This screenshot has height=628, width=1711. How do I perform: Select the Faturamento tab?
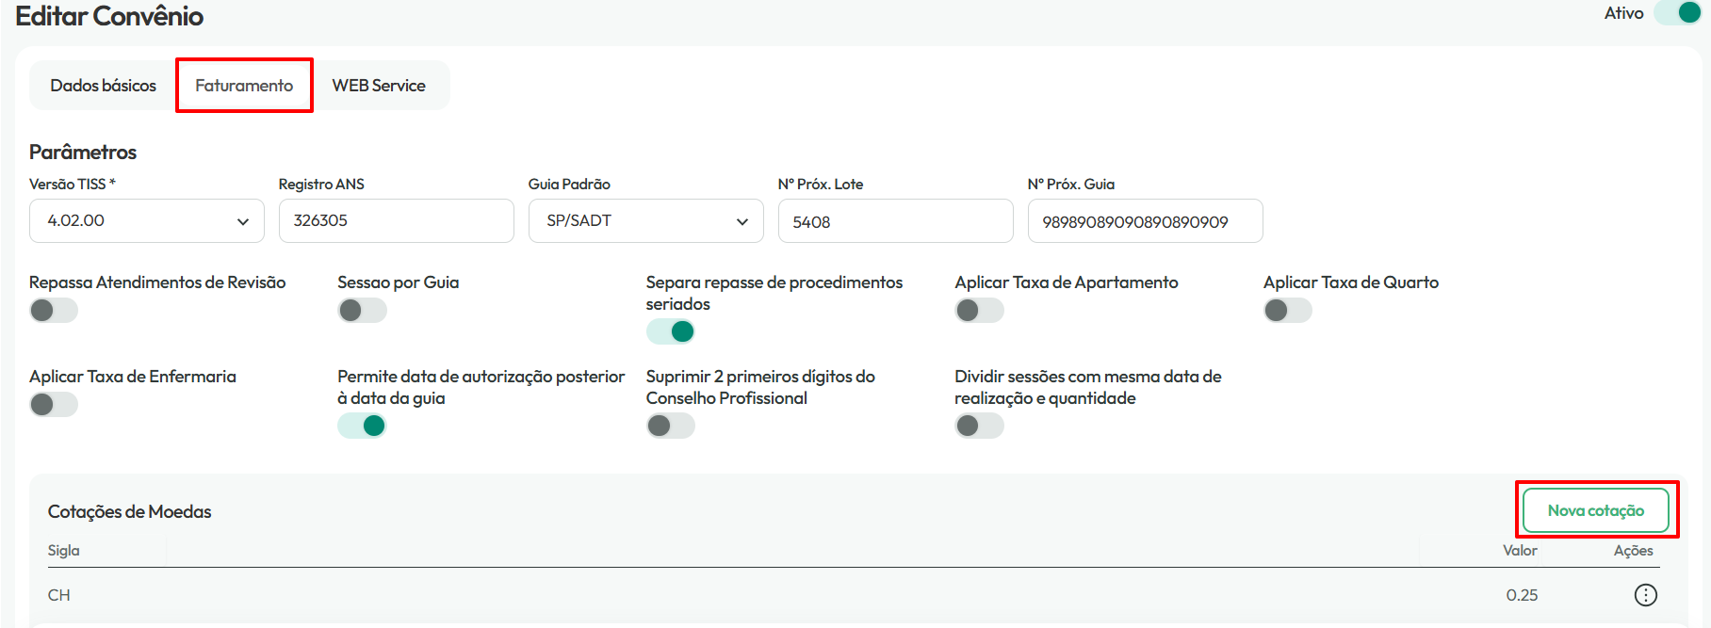click(x=244, y=86)
